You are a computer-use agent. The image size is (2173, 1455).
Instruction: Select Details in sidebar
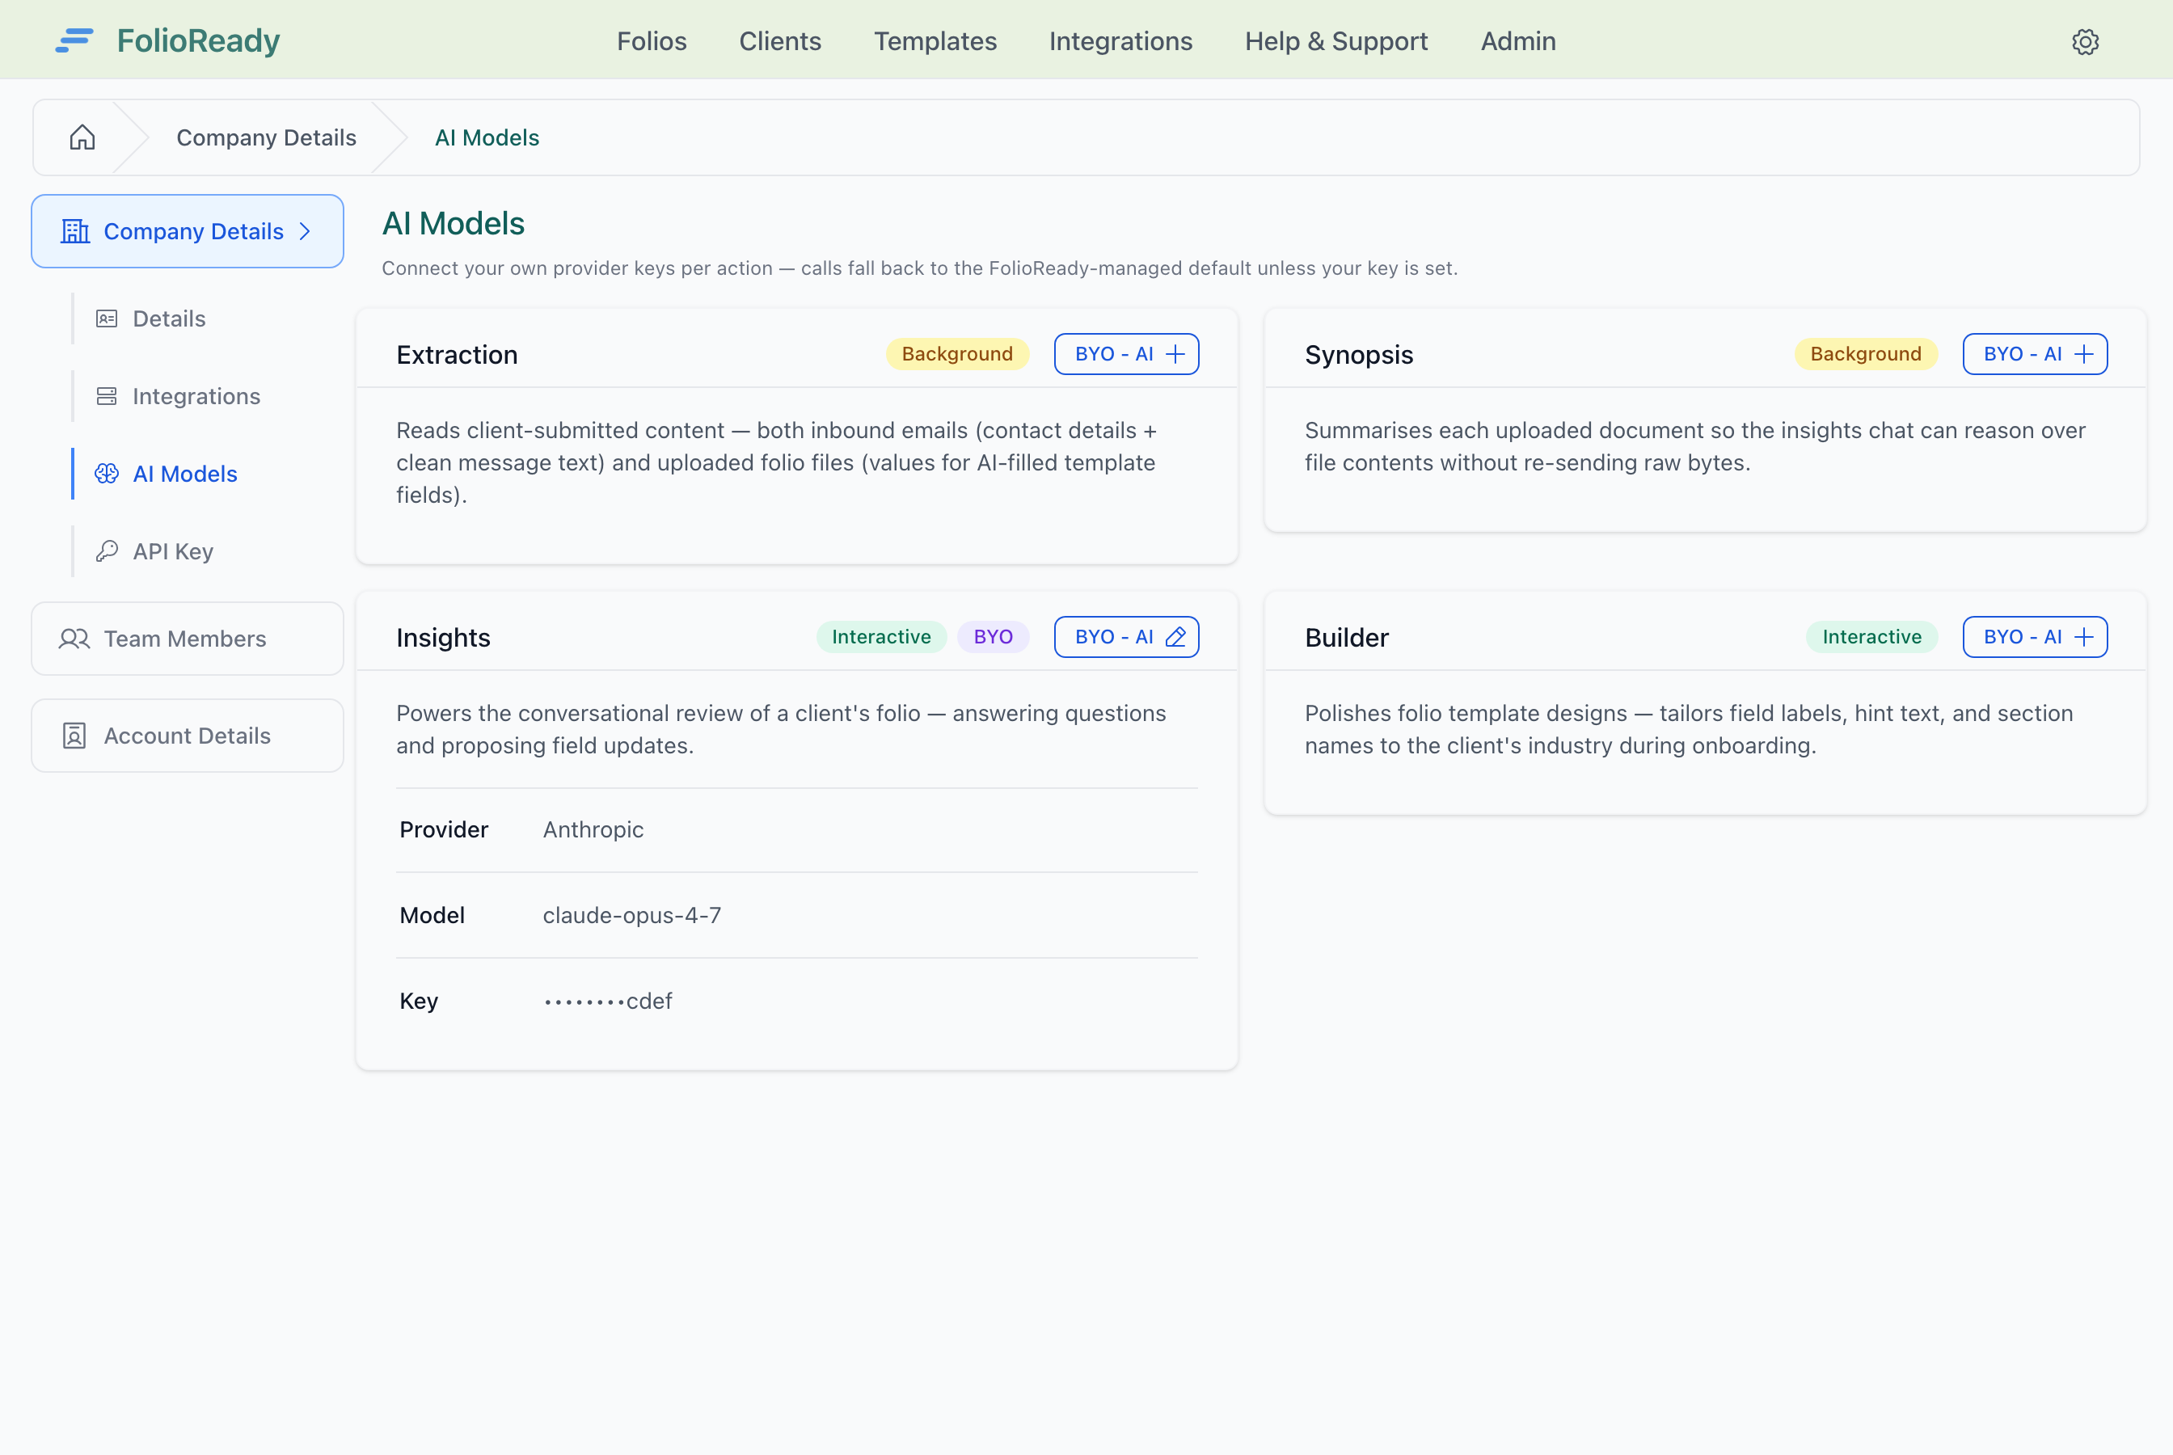[169, 319]
